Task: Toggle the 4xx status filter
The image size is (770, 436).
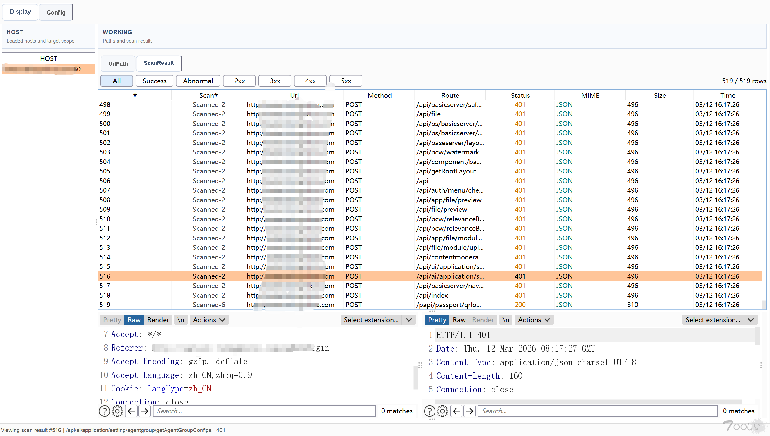Action: coord(310,81)
